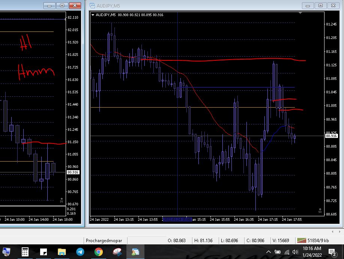
Task: Click the Prochargedmopar profile in status bar
Action: (x=104, y=240)
